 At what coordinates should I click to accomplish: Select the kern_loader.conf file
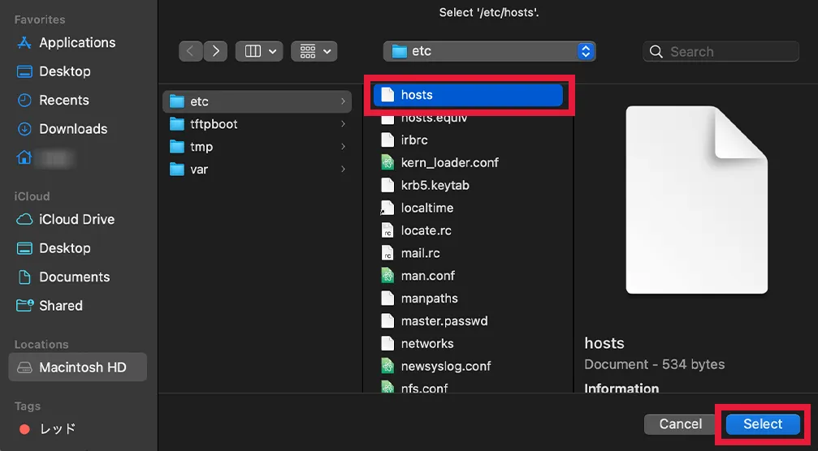[x=468, y=162]
